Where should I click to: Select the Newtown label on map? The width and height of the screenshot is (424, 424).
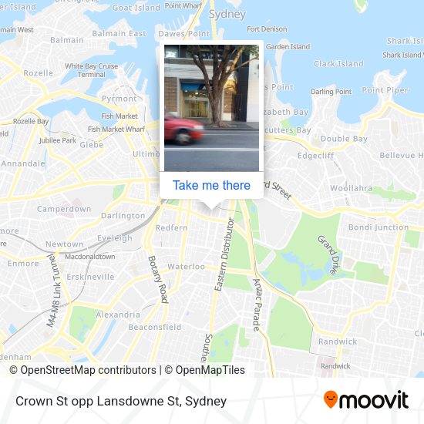[x=64, y=244]
